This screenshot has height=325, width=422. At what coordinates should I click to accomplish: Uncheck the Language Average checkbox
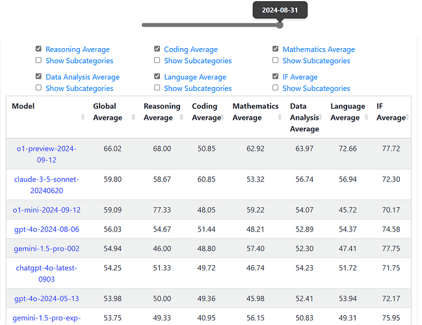click(x=157, y=77)
